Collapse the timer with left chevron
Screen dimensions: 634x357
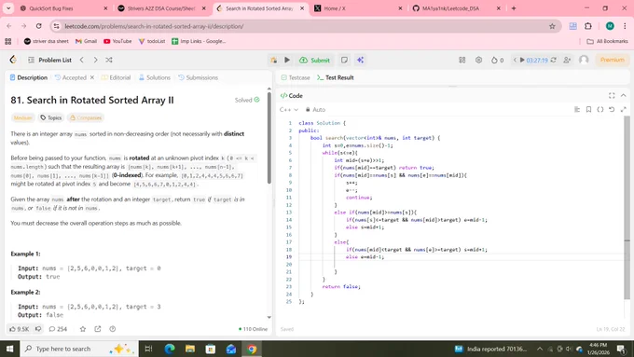515,60
